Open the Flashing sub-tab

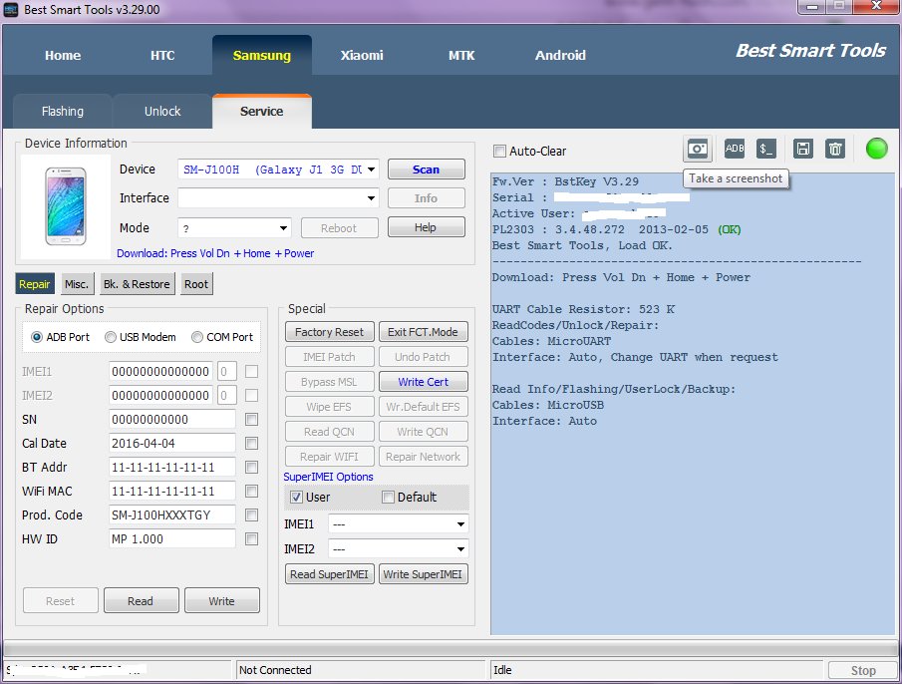click(62, 111)
